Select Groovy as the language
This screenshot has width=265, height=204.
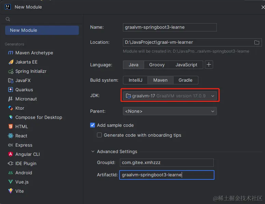click(x=157, y=65)
